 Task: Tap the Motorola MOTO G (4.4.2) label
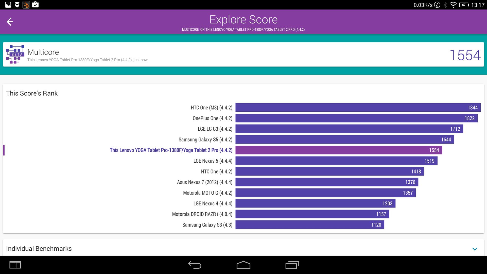(x=208, y=193)
